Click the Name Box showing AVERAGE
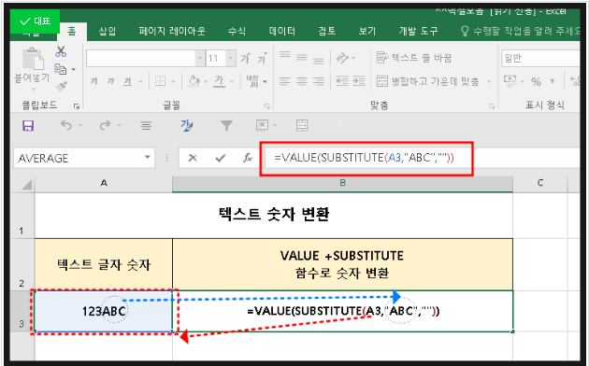This screenshot has width=589, height=366. click(84, 158)
